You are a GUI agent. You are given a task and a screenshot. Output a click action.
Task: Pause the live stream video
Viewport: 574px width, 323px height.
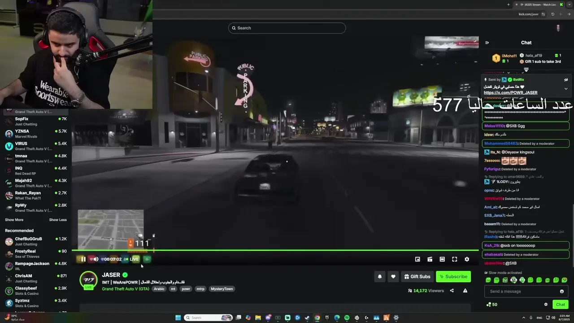click(x=83, y=259)
